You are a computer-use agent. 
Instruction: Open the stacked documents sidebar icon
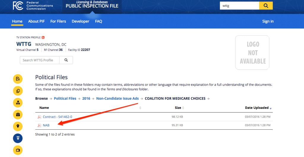[x=18, y=91]
